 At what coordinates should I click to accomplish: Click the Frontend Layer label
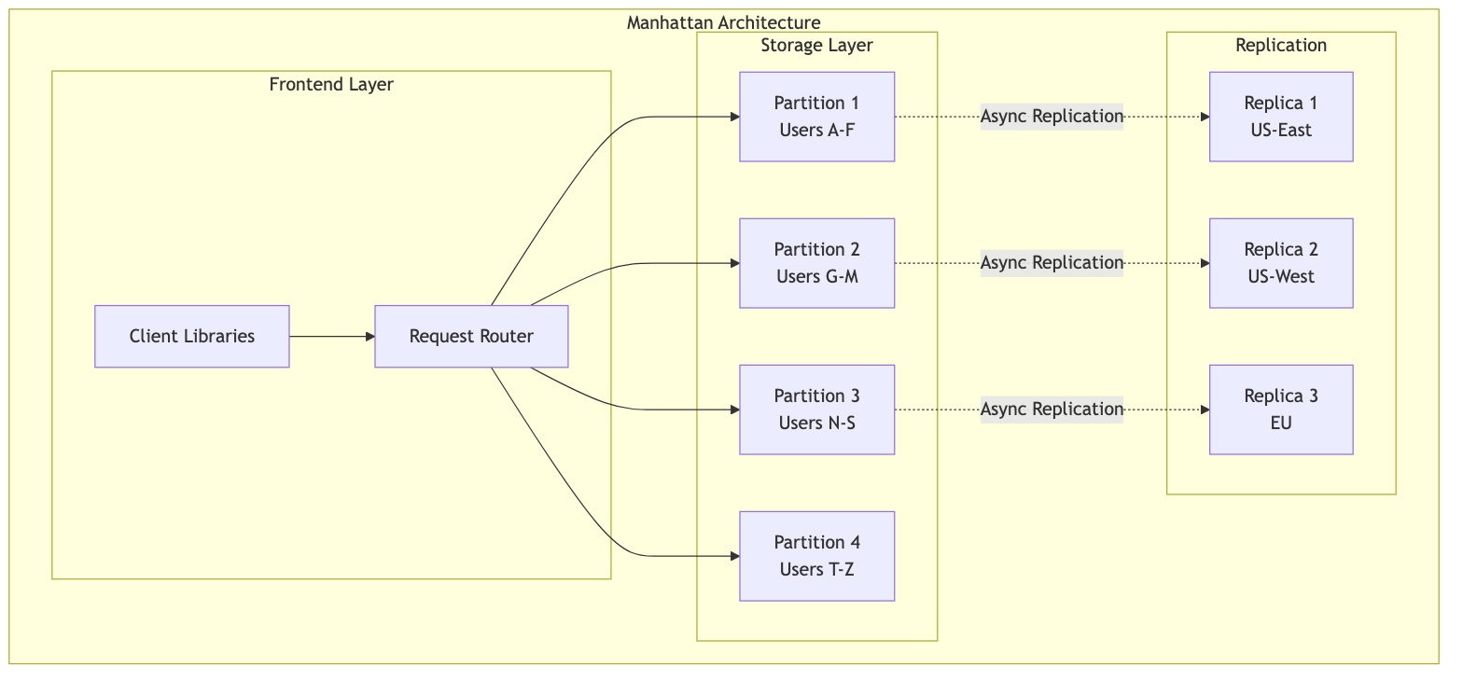pos(331,85)
